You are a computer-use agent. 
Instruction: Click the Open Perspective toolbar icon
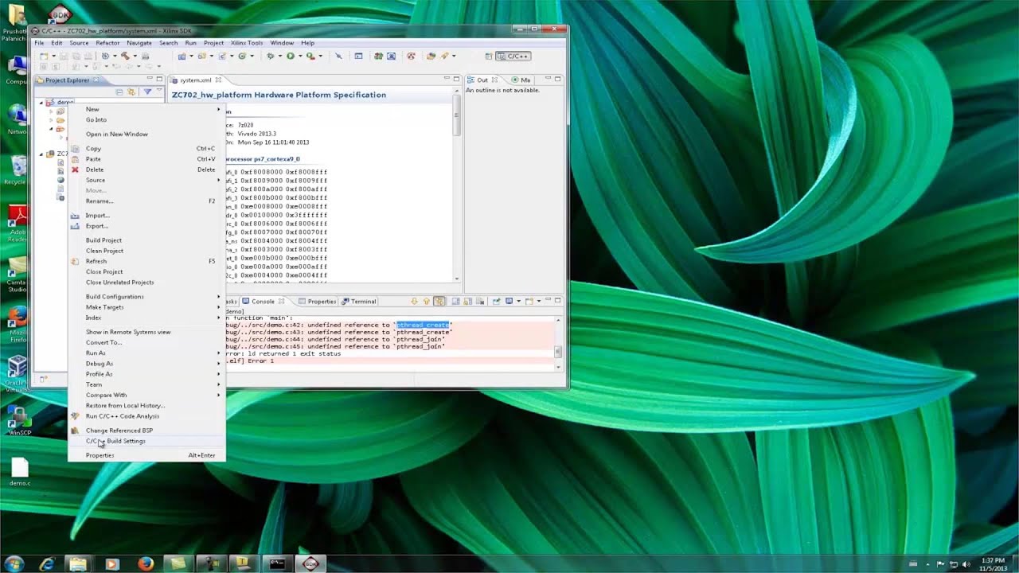click(x=489, y=57)
